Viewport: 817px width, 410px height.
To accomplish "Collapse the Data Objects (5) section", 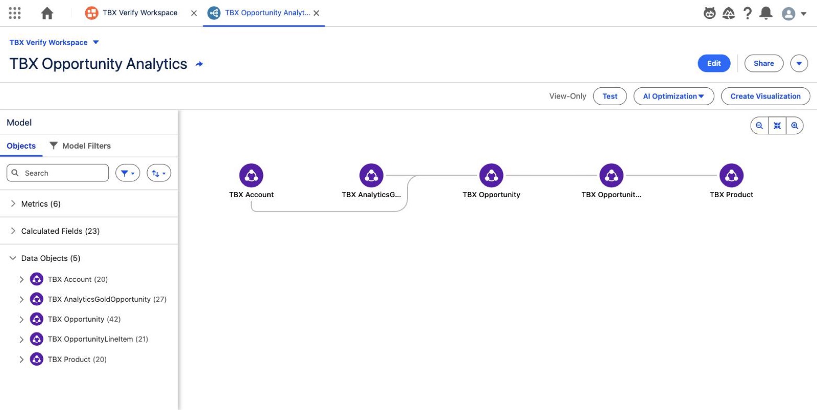I will click(13, 258).
